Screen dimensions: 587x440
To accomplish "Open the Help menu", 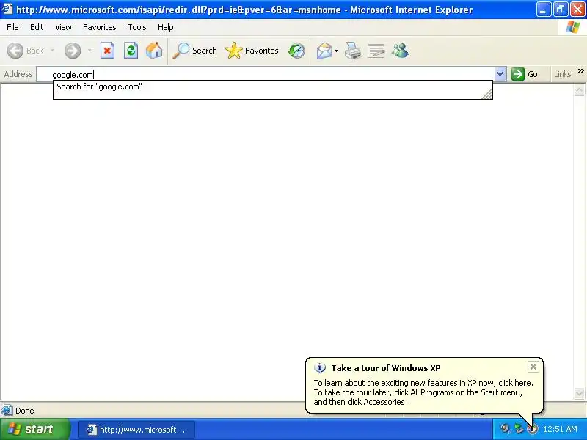I will point(166,27).
